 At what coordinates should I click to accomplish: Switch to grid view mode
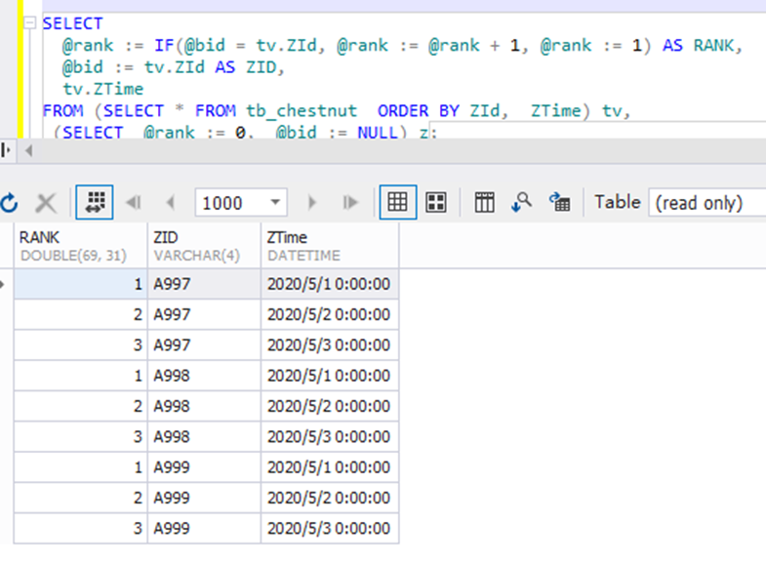pyautogui.click(x=398, y=202)
